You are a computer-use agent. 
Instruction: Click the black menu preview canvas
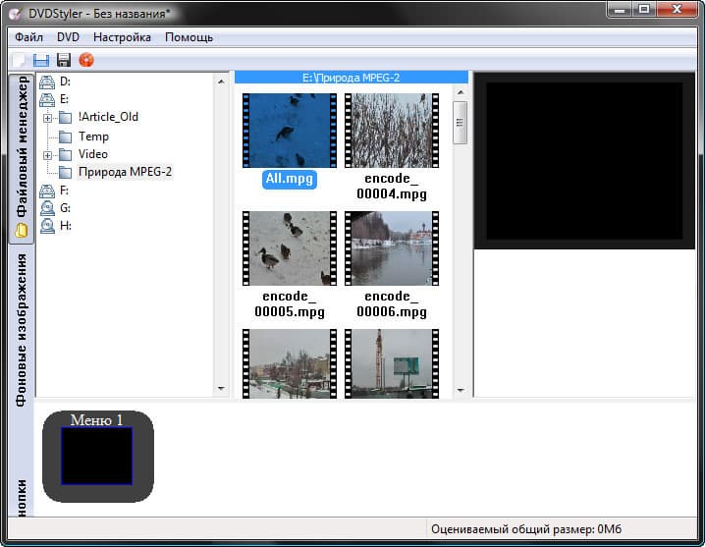[584, 161]
